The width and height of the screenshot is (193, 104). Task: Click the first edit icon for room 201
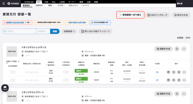click(174, 80)
